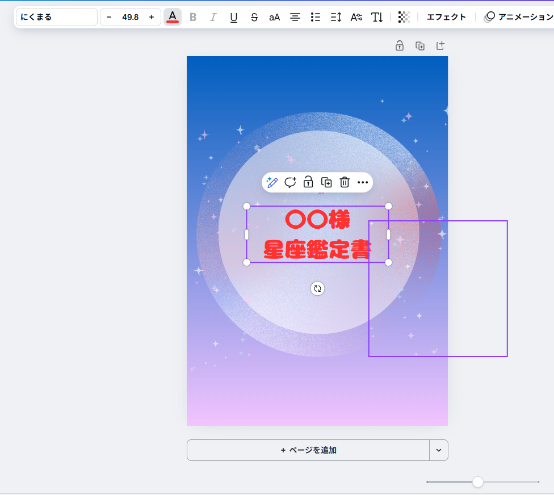Switch text case with aA button
The image size is (554, 495).
[x=275, y=17]
